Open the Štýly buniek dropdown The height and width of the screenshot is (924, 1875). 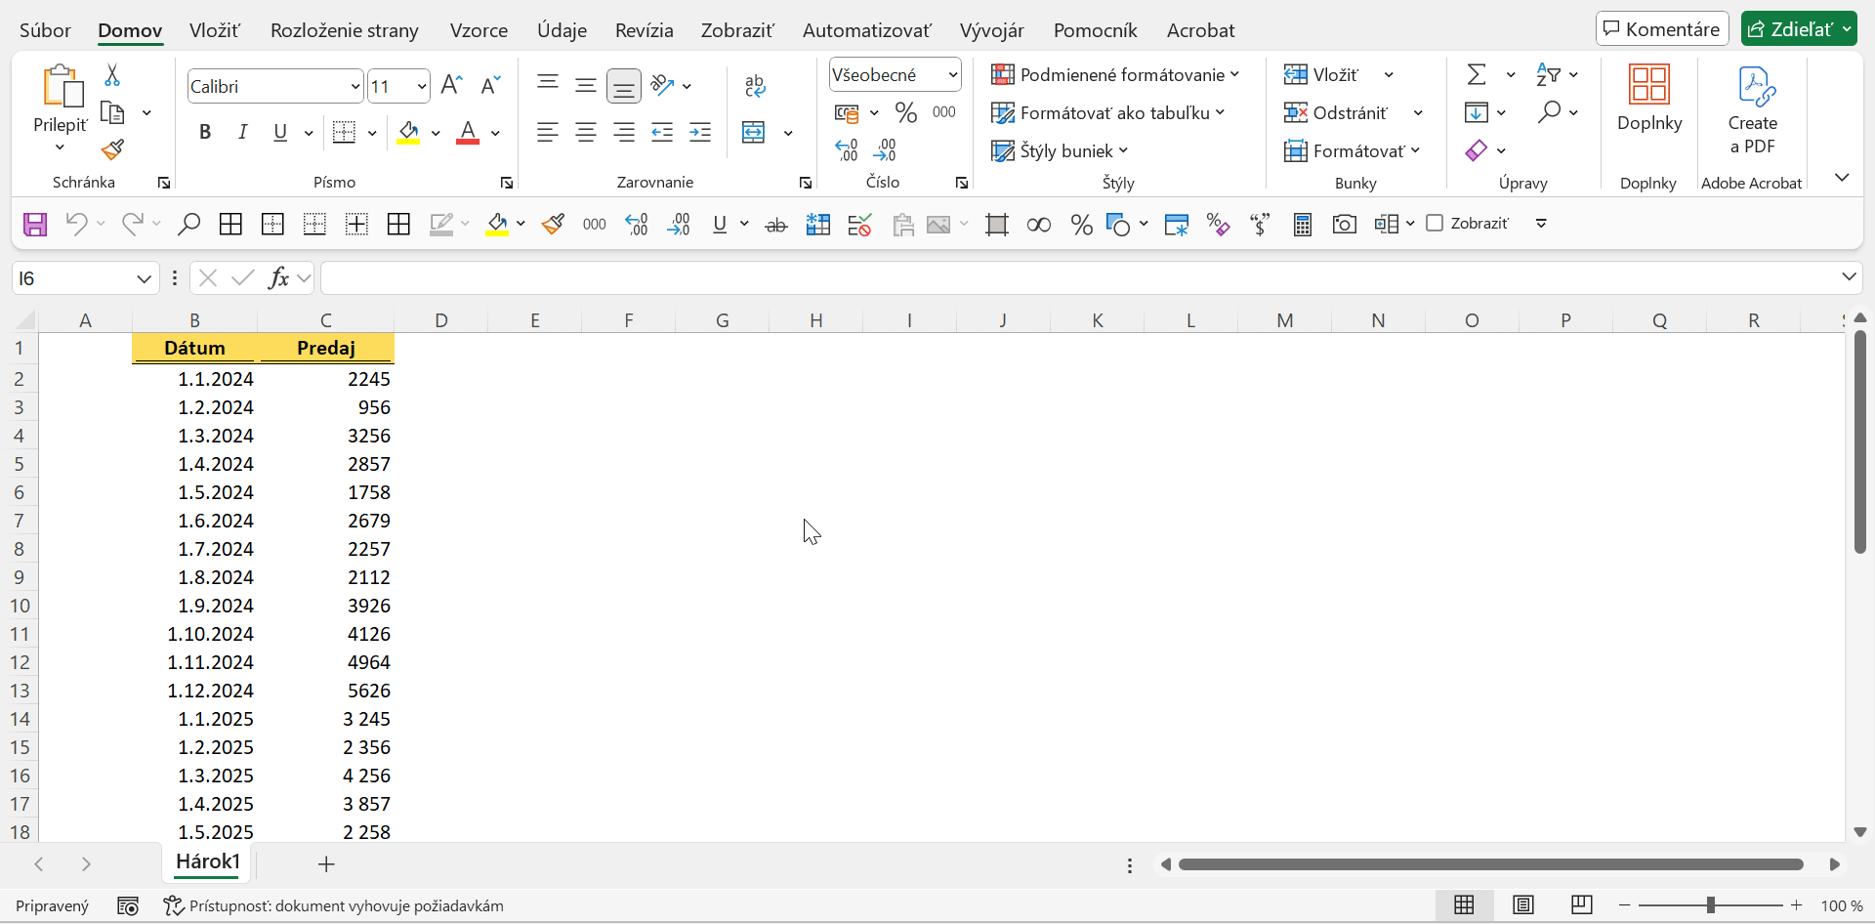click(1060, 150)
